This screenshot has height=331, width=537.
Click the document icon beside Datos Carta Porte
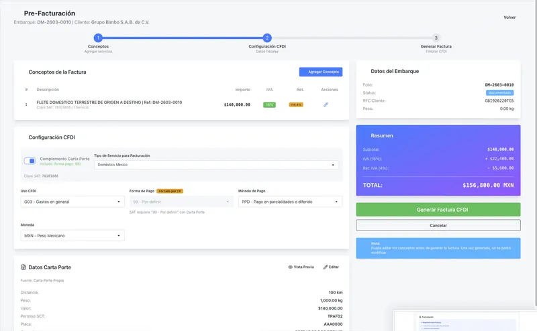click(x=23, y=267)
